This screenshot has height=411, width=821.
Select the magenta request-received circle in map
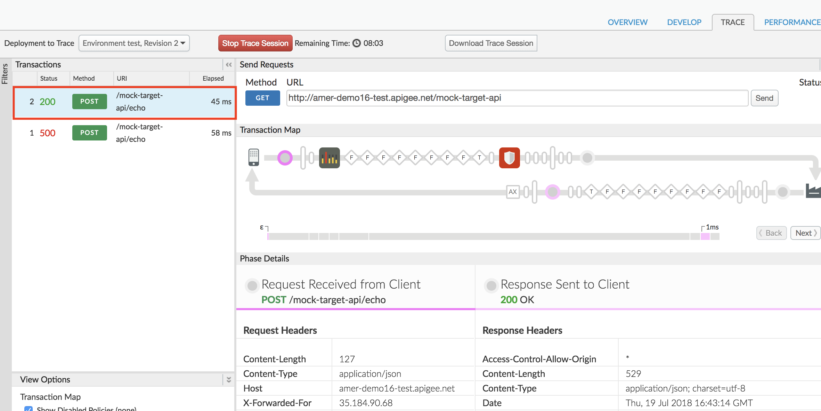click(285, 158)
